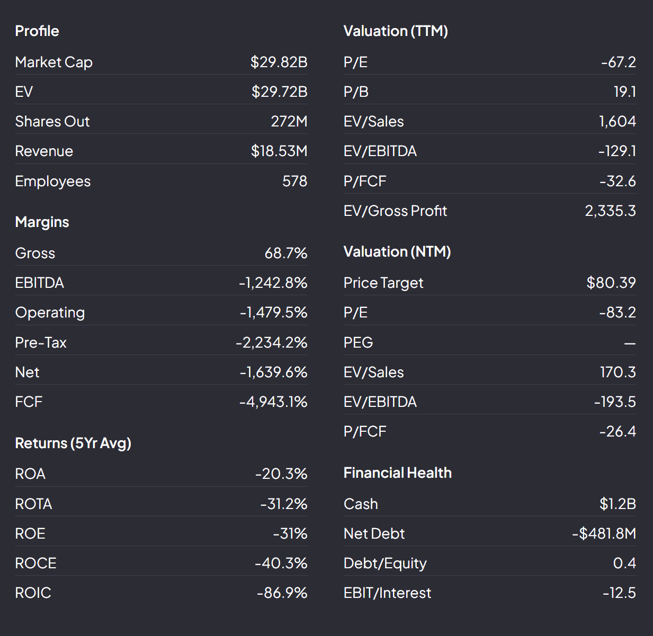
Task: Click the Financial Health heading
Action: pos(398,473)
